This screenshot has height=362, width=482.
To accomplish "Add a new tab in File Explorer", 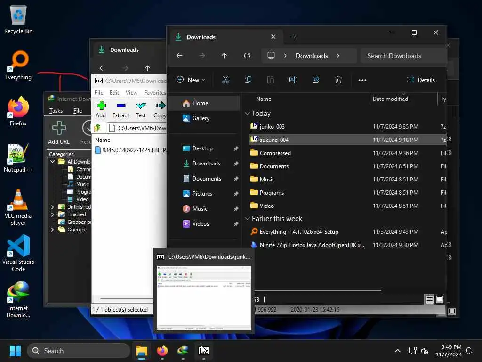I will pyautogui.click(x=294, y=37).
